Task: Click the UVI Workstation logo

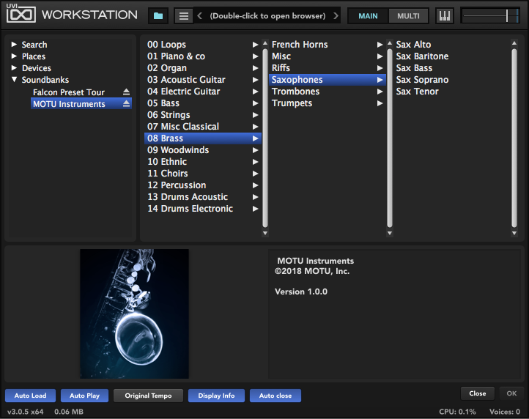Action: pos(72,14)
